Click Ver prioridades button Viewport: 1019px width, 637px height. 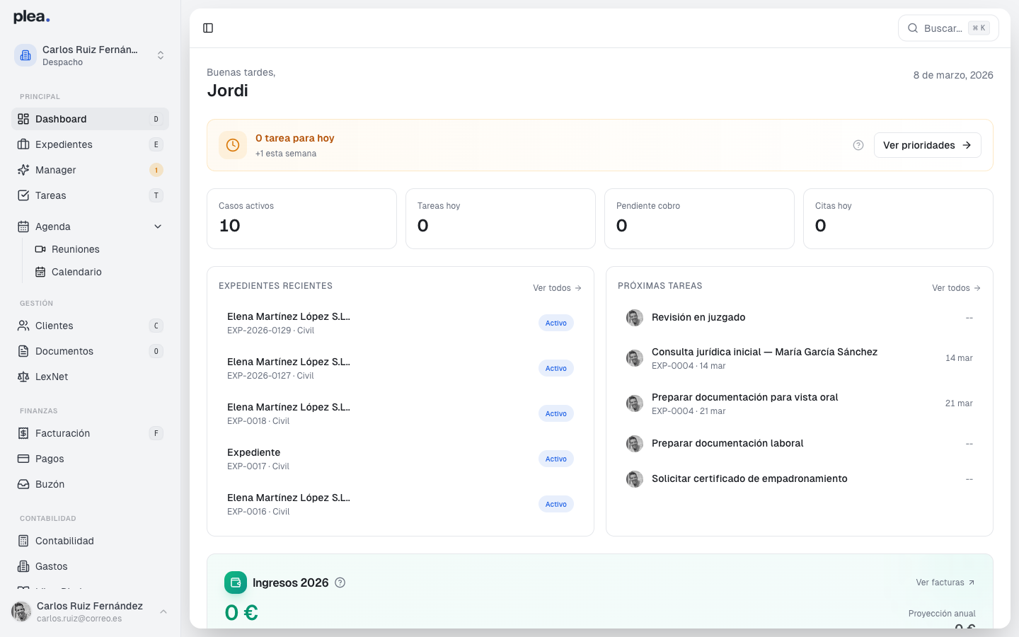tap(927, 145)
